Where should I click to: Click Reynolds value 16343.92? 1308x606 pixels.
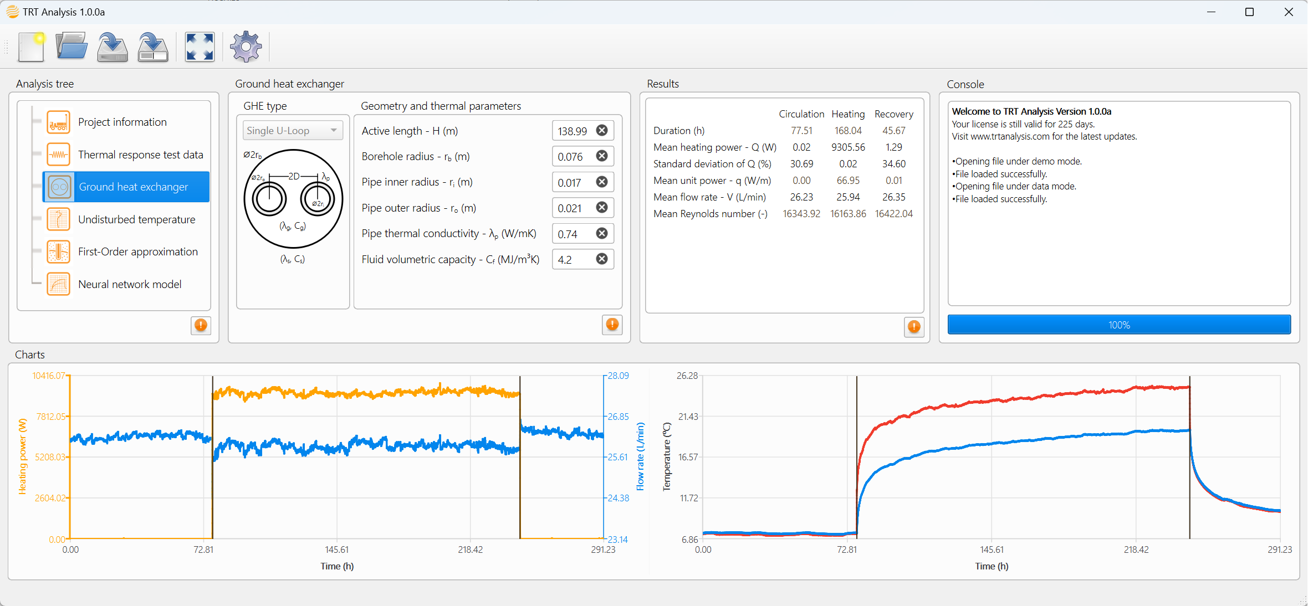[x=801, y=214]
